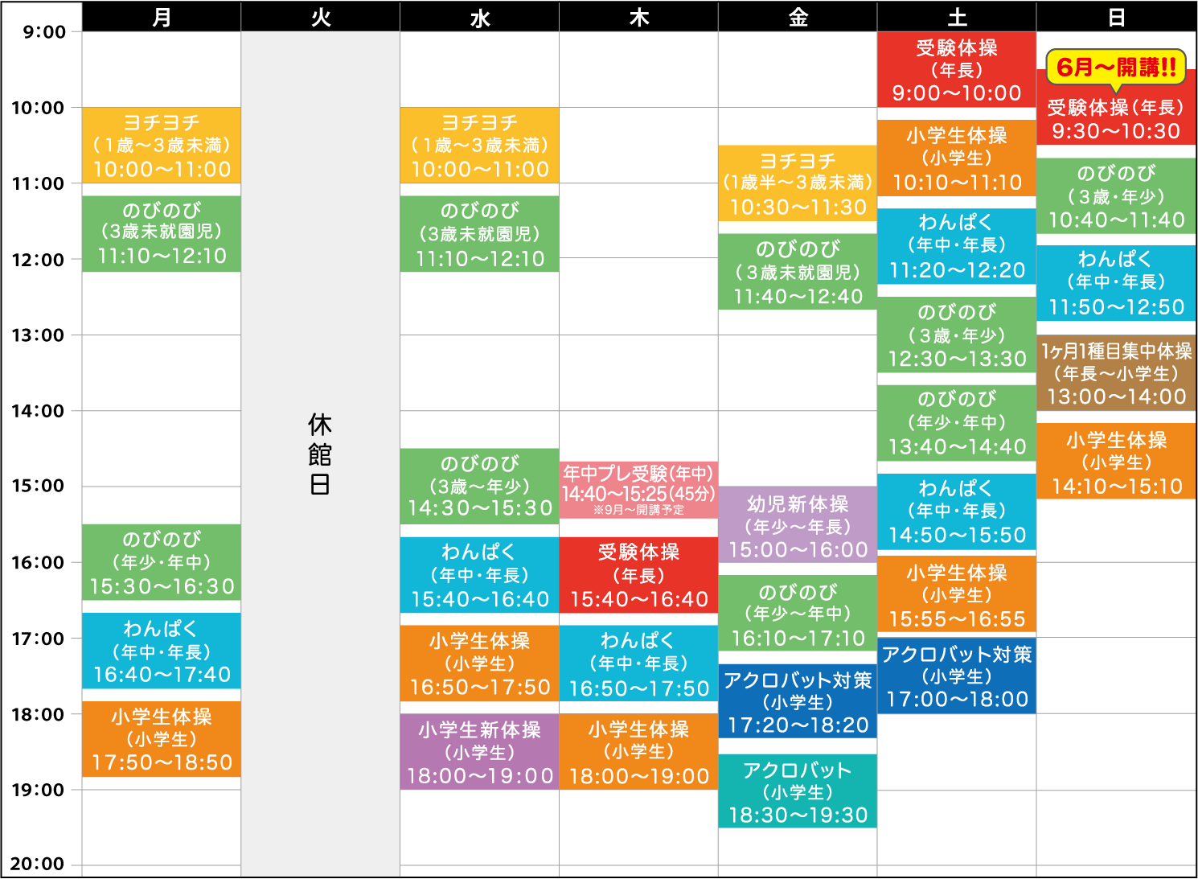Open the 小学生体操 14:10〜15:10 class block
The height and width of the screenshot is (879, 1198).
tap(1117, 462)
